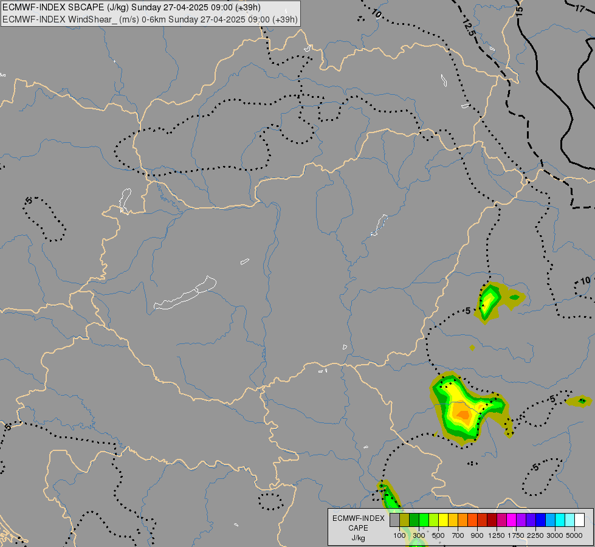Click the 'J/kg' unit label in the legend
Viewport: 595px width, 547px height.
358,538
